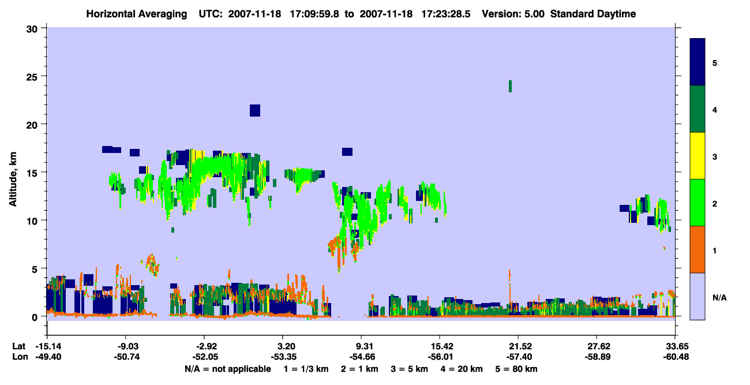The width and height of the screenshot is (750, 385).
Task: Click the 30 altitude tick label
Action: click(x=33, y=28)
